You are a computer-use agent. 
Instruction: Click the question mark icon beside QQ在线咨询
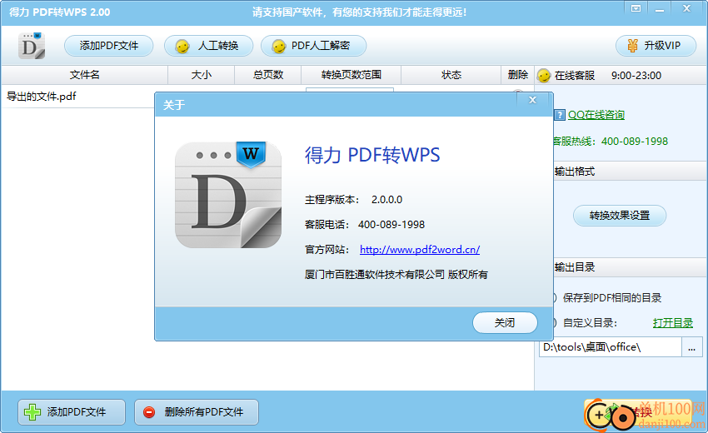point(560,115)
